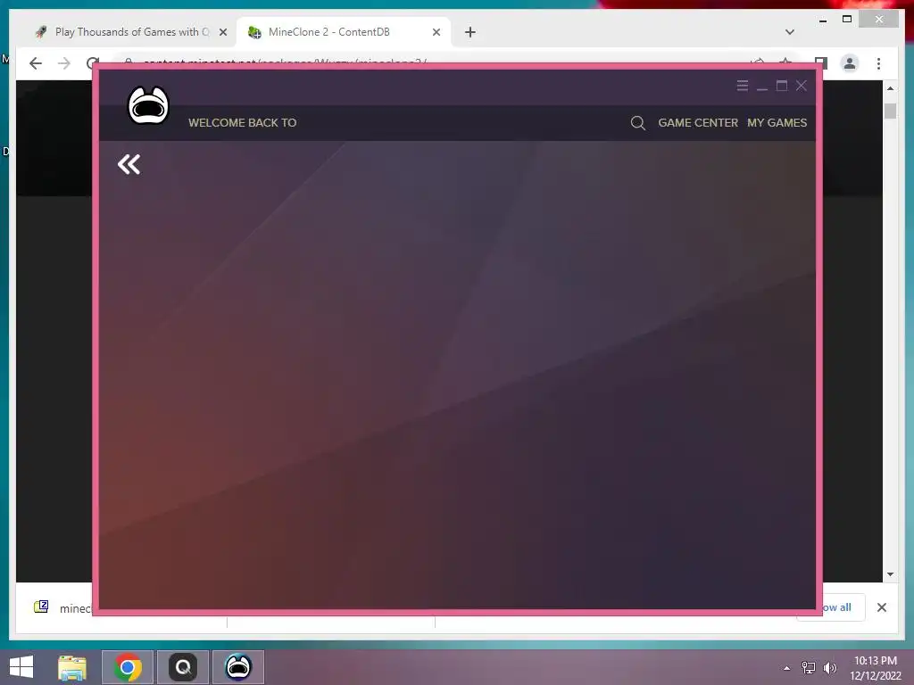Close the game launcher window
914x685 pixels.
click(x=802, y=87)
